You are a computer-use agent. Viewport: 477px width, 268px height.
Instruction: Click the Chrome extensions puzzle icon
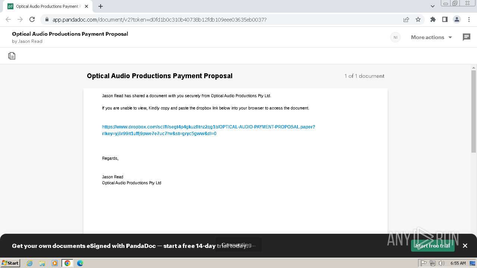(433, 19)
